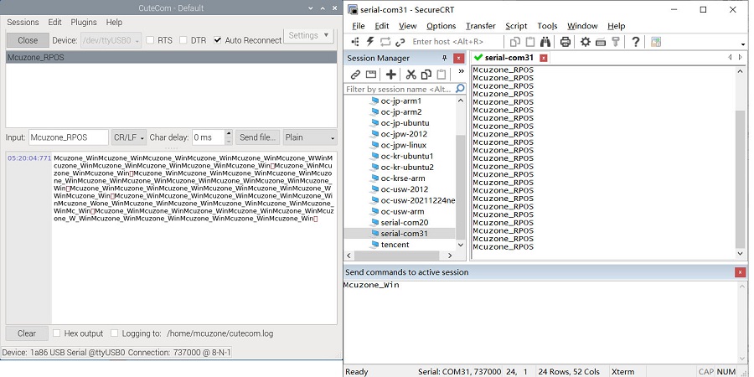Screen dimensions: 754x377
Task: Close the serial-com31 tab
Action: coord(544,58)
